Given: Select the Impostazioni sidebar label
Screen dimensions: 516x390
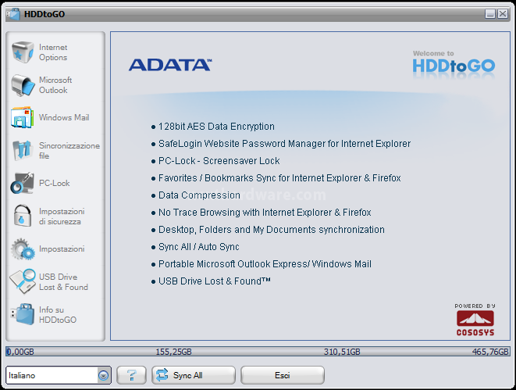Looking at the screenshot, I should click(x=62, y=249).
